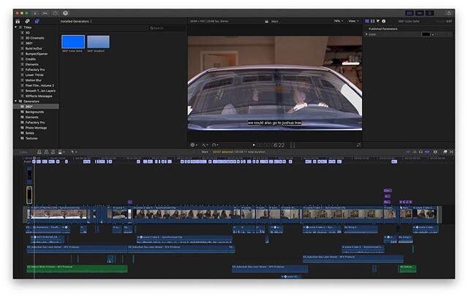Viewport: 468px width, 296px height.
Task: Select 360° Color Solid generator thumbnail
Action: tap(73, 42)
